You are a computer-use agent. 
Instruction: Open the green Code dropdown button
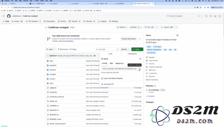tap(137, 50)
